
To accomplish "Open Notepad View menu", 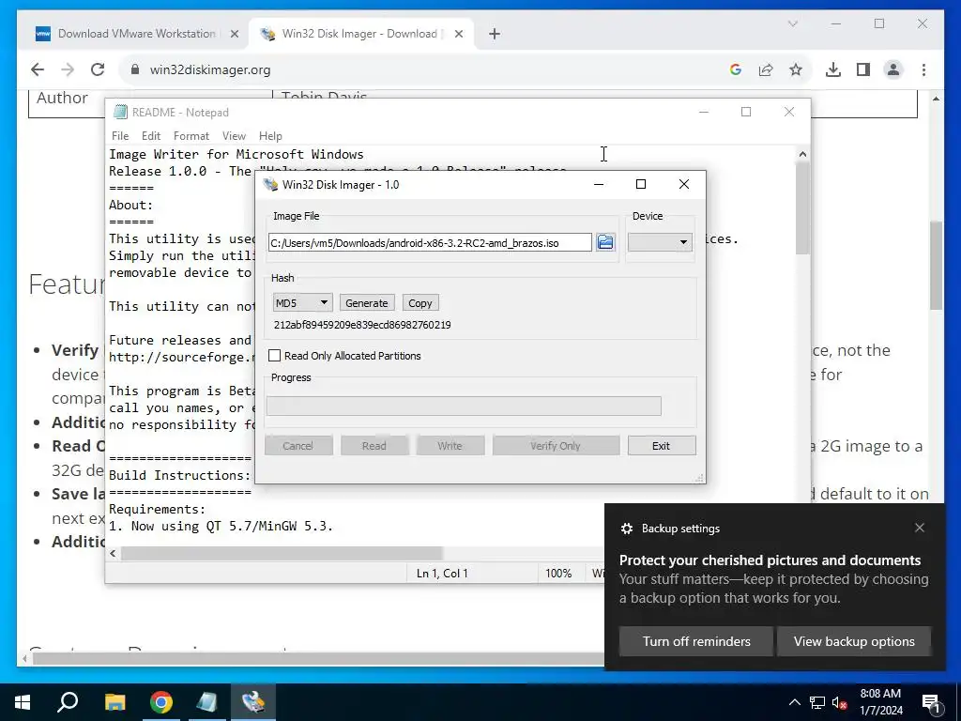I will tap(234, 135).
